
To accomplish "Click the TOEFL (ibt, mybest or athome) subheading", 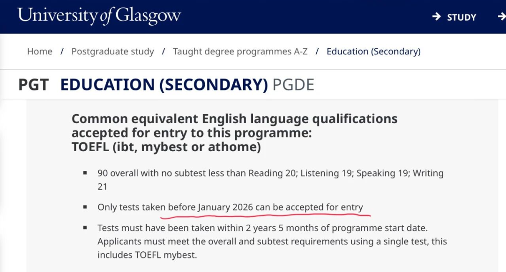I will point(166,147).
